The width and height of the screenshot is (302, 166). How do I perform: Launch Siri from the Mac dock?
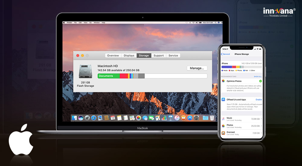click(x=81, y=118)
